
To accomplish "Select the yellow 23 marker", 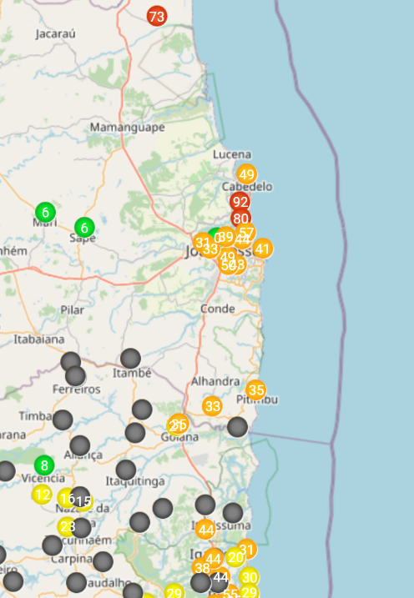I will pos(67,526).
